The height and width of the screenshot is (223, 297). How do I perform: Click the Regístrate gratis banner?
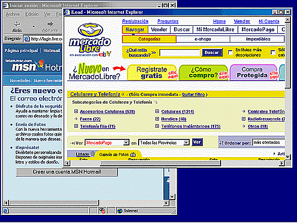point(152,72)
